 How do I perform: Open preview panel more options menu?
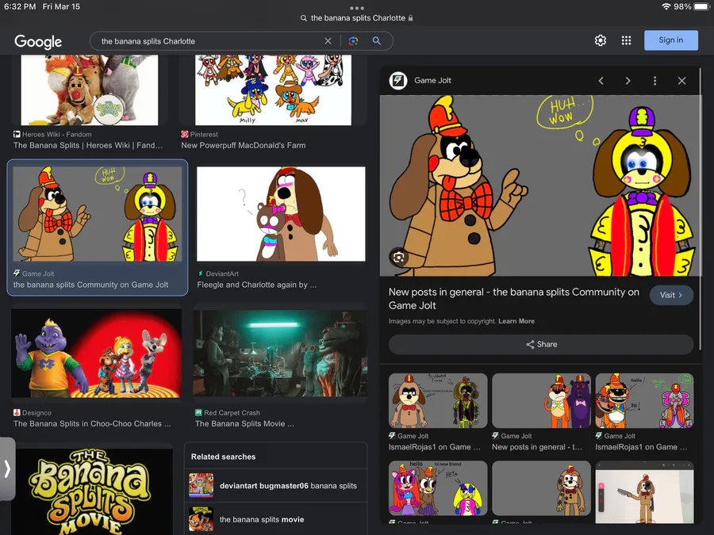[654, 81]
